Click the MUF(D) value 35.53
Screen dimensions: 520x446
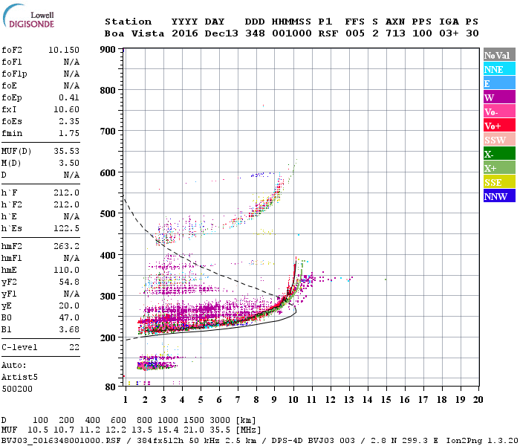tap(66, 152)
